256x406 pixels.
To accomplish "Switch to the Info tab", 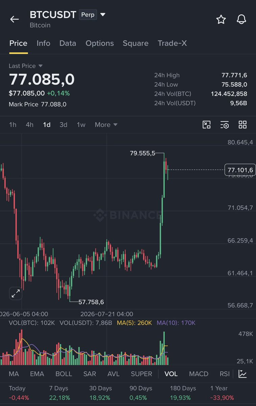I will 43,43.
